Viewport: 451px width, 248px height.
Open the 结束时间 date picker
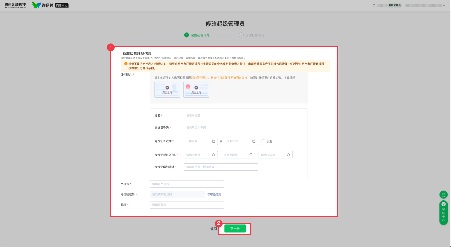click(241, 141)
